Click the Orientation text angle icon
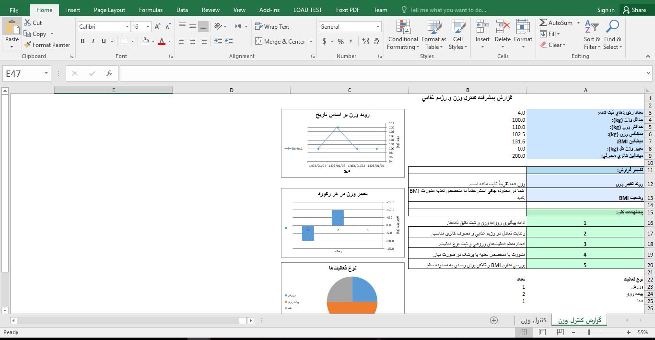Viewport: 655px width, 340px height. [x=218, y=26]
